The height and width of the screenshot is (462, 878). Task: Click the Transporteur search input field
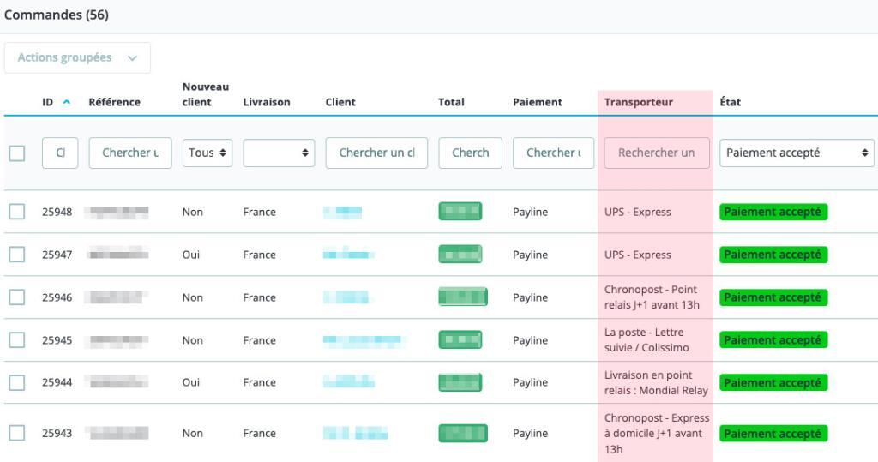(x=657, y=153)
